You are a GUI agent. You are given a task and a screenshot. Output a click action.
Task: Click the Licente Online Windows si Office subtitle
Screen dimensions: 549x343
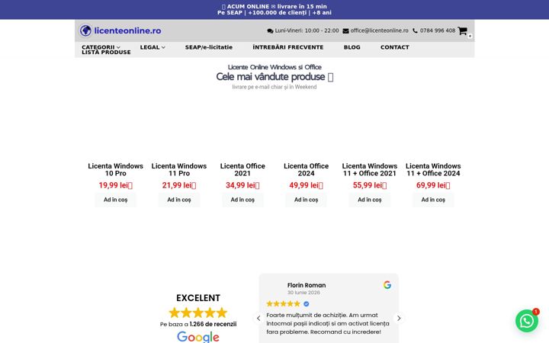click(x=274, y=67)
